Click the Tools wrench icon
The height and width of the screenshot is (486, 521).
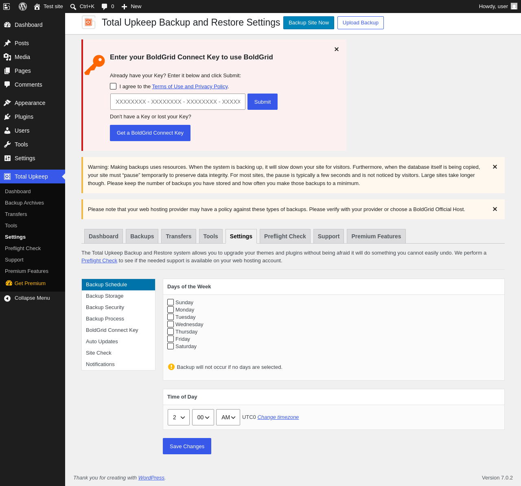click(7, 144)
